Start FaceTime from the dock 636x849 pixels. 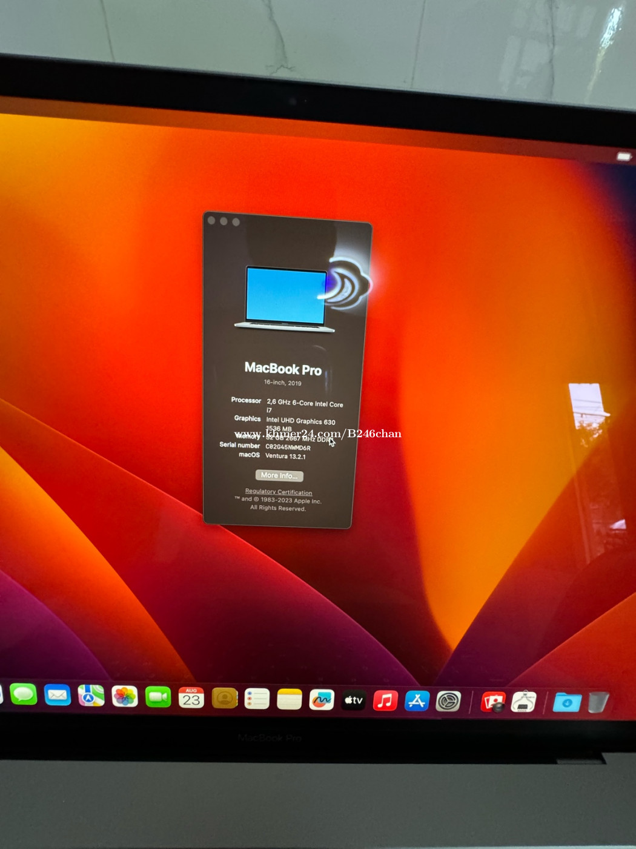158,697
